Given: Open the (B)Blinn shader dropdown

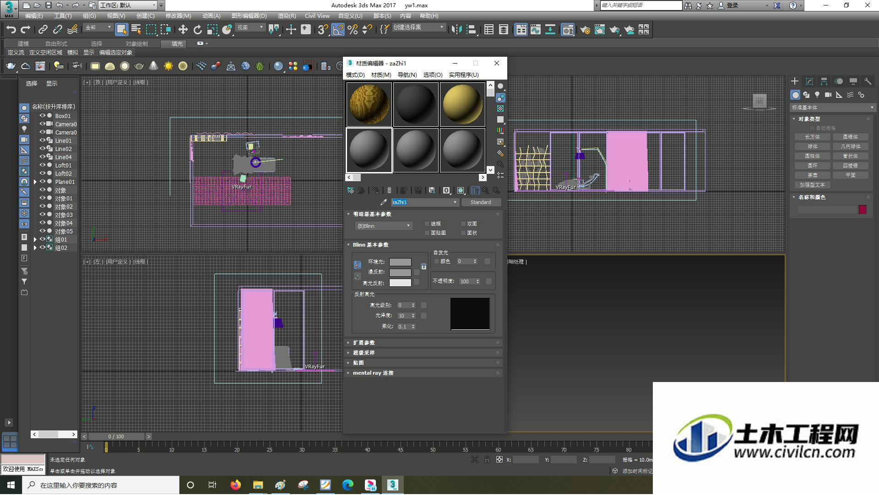Looking at the screenshot, I should pyautogui.click(x=384, y=226).
